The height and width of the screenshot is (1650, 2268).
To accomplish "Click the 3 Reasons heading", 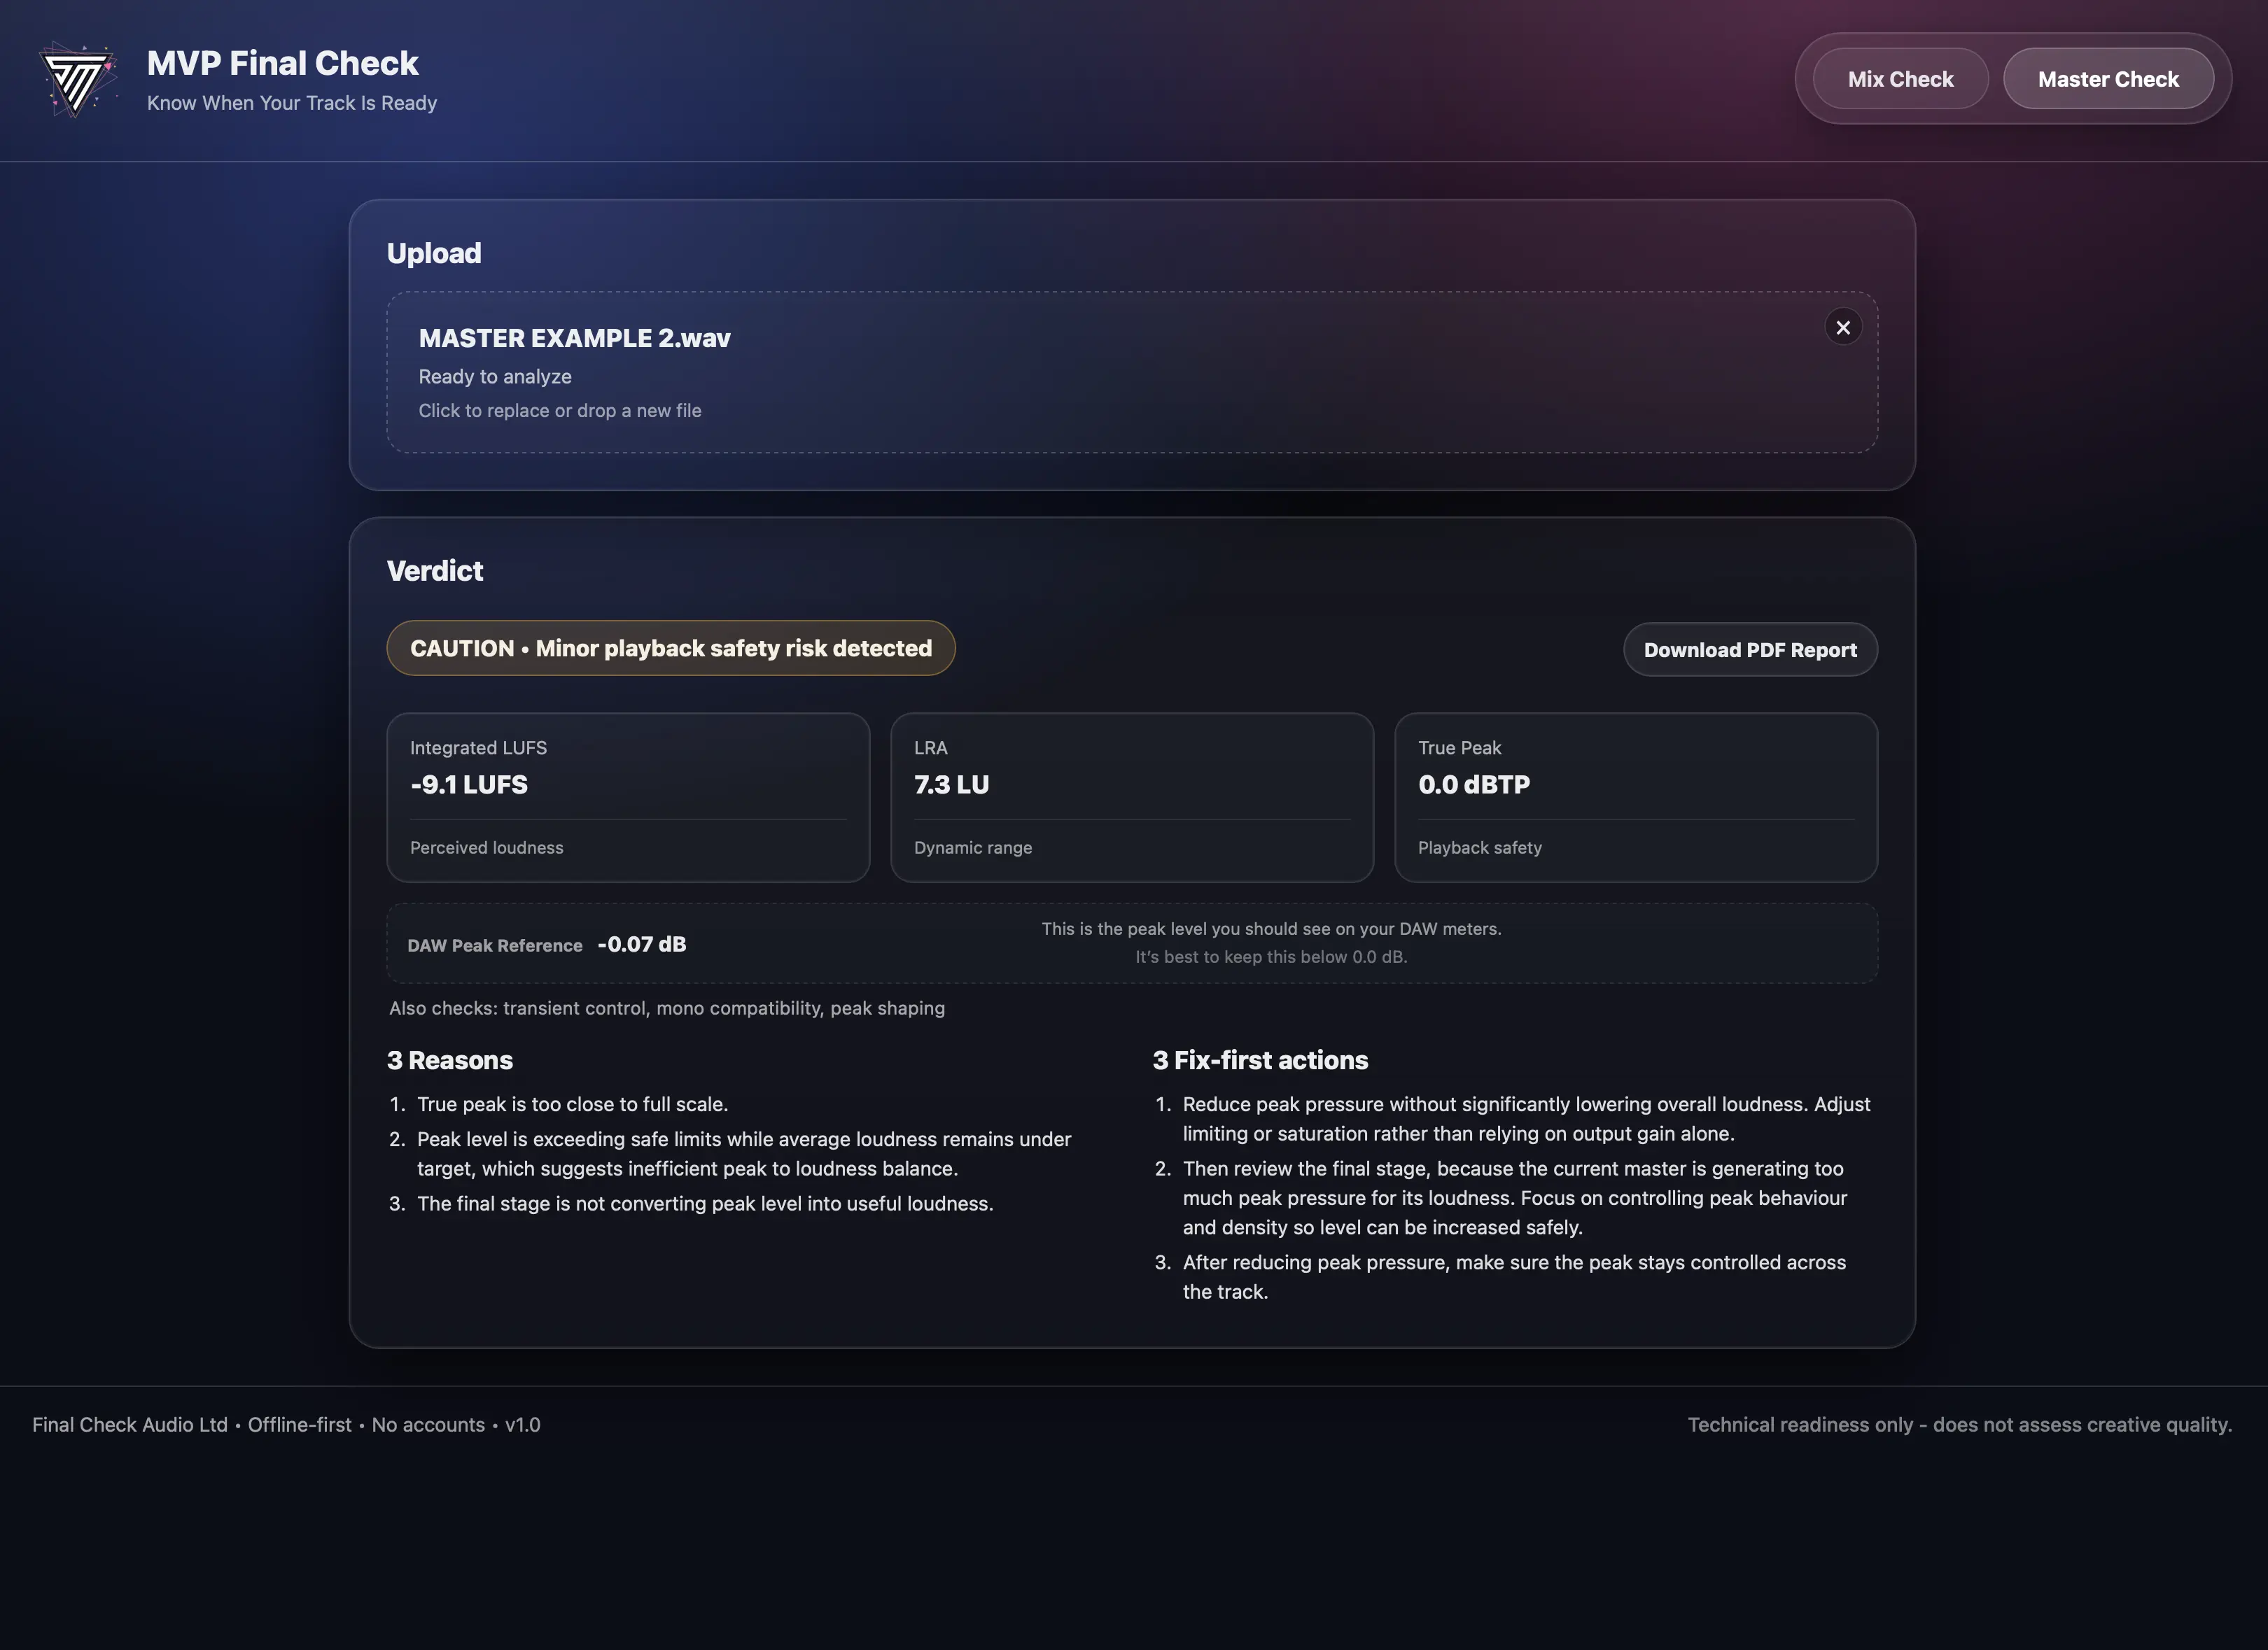I will coord(449,1060).
